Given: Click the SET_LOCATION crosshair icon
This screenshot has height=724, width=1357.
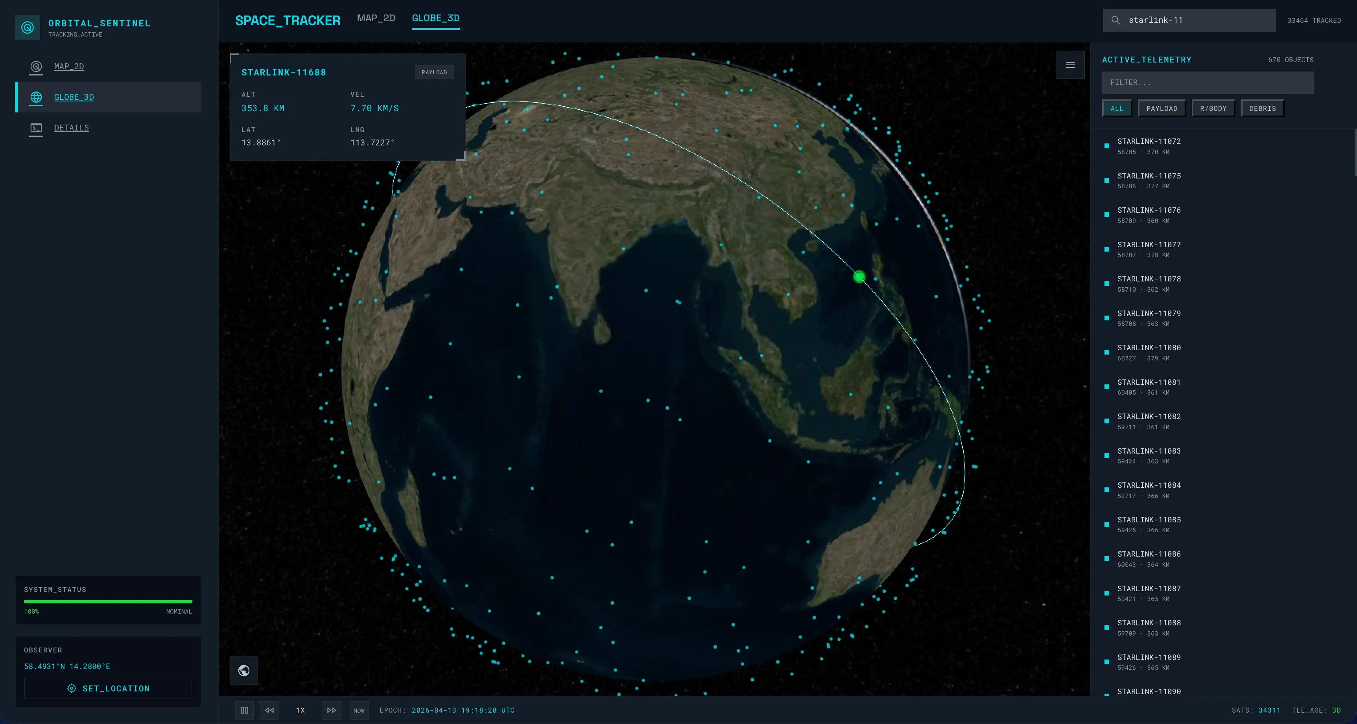Looking at the screenshot, I should click(72, 688).
